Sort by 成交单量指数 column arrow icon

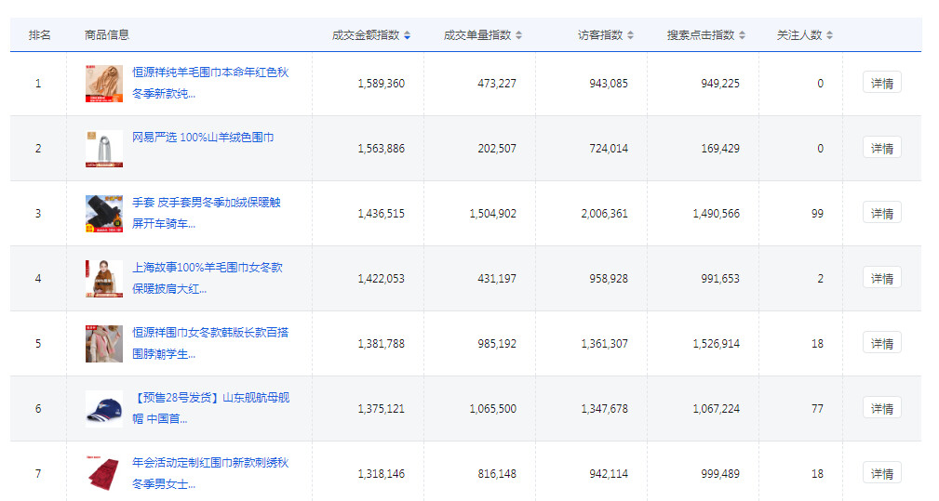(518, 35)
